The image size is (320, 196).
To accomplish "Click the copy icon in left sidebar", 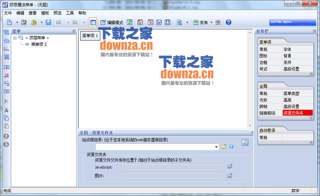I will coord(6,118).
